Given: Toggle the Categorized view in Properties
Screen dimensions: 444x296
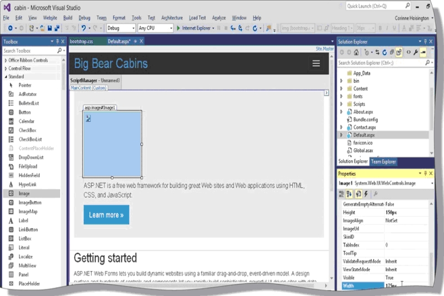Looking at the screenshot, I should (x=341, y=193).
